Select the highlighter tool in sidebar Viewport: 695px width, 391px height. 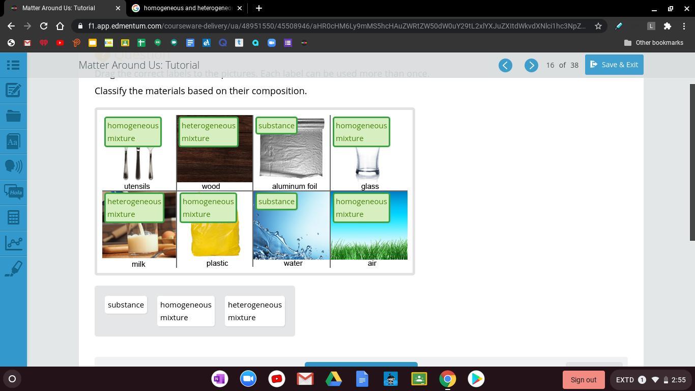[x=13, y=268]
